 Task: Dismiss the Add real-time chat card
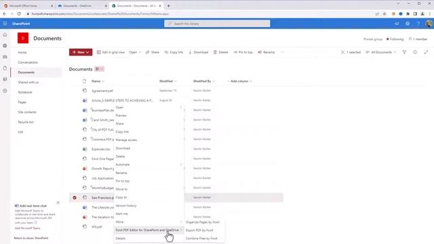[58, 203]
